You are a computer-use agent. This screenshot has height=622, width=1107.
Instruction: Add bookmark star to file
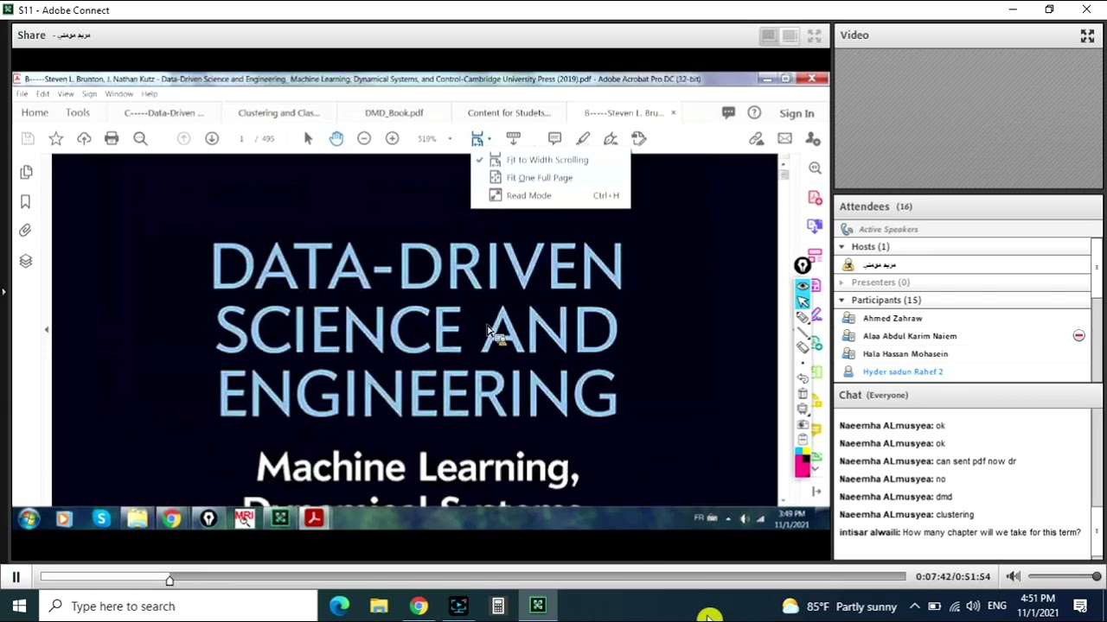pyautogui.click(x=56, y=138)
